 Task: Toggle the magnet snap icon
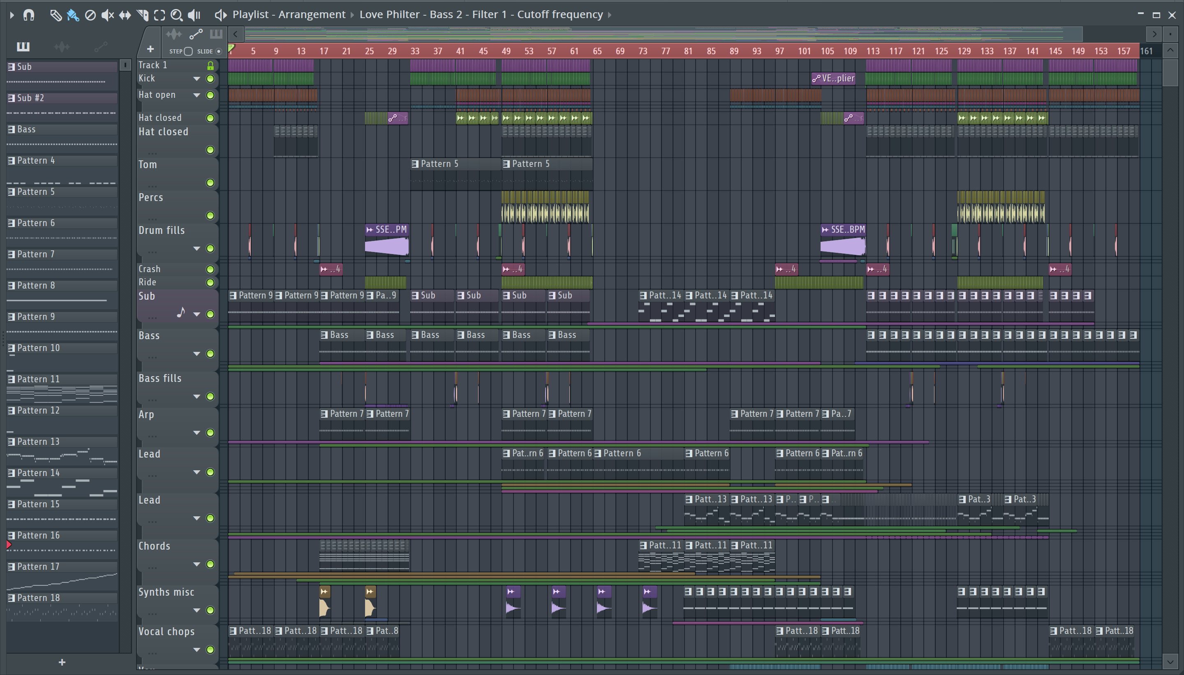click(29, 15)
